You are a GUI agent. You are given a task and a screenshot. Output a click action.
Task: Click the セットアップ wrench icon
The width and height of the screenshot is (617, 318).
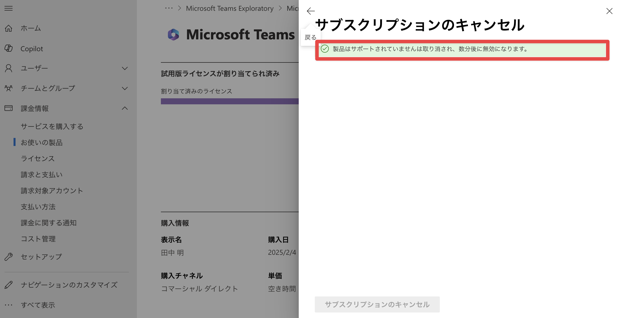9,257
